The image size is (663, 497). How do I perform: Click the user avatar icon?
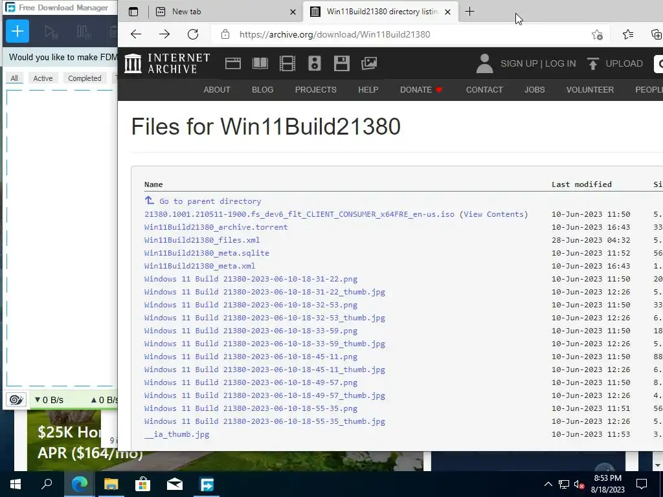pos(484,63)
